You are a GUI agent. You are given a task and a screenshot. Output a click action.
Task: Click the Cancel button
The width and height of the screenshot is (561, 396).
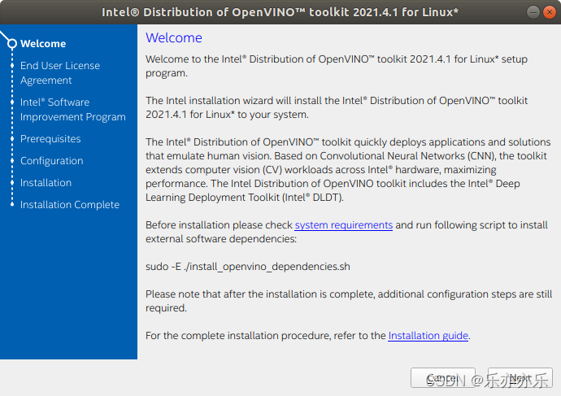click(x=443, y=377)
